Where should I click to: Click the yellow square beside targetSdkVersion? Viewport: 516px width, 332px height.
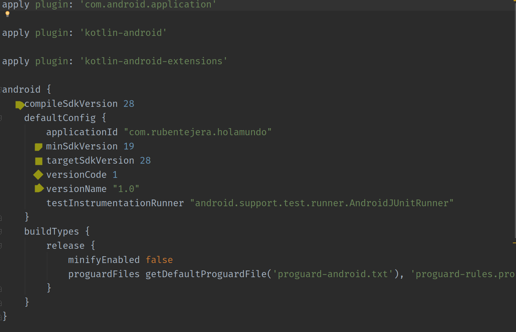pyautogui.click(x=38, y=161)
